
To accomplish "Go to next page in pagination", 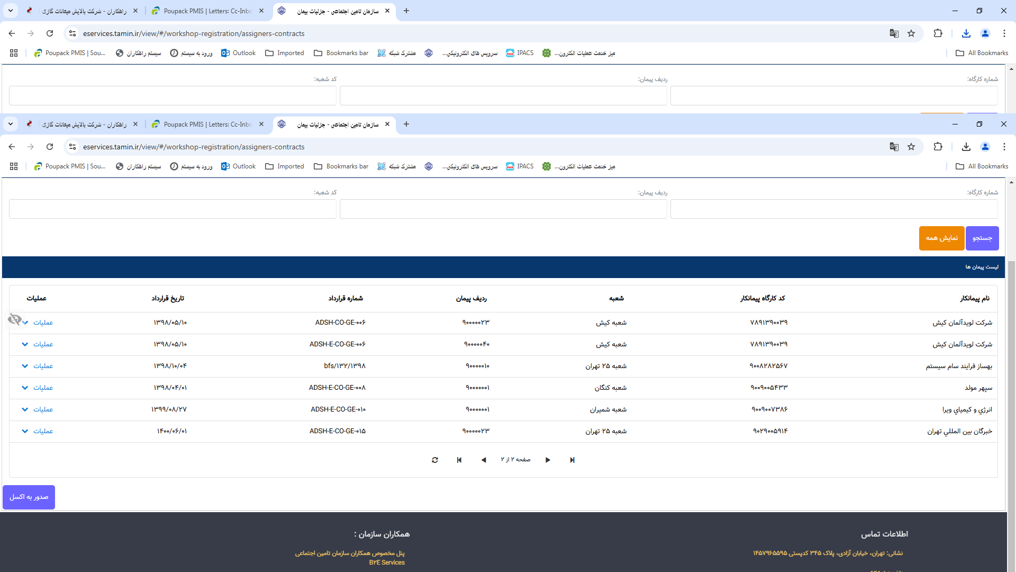I will click(x=548, y=460).
